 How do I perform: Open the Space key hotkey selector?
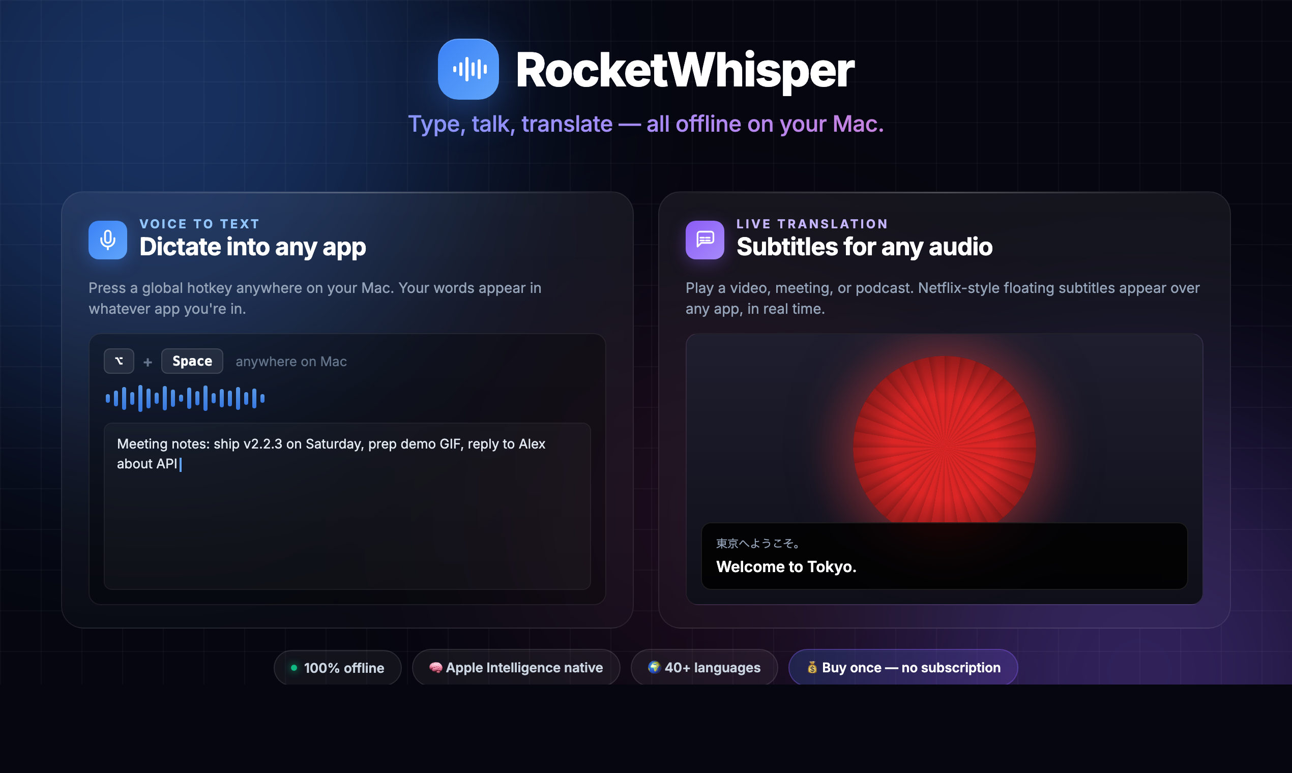click(x=192, y=361)
